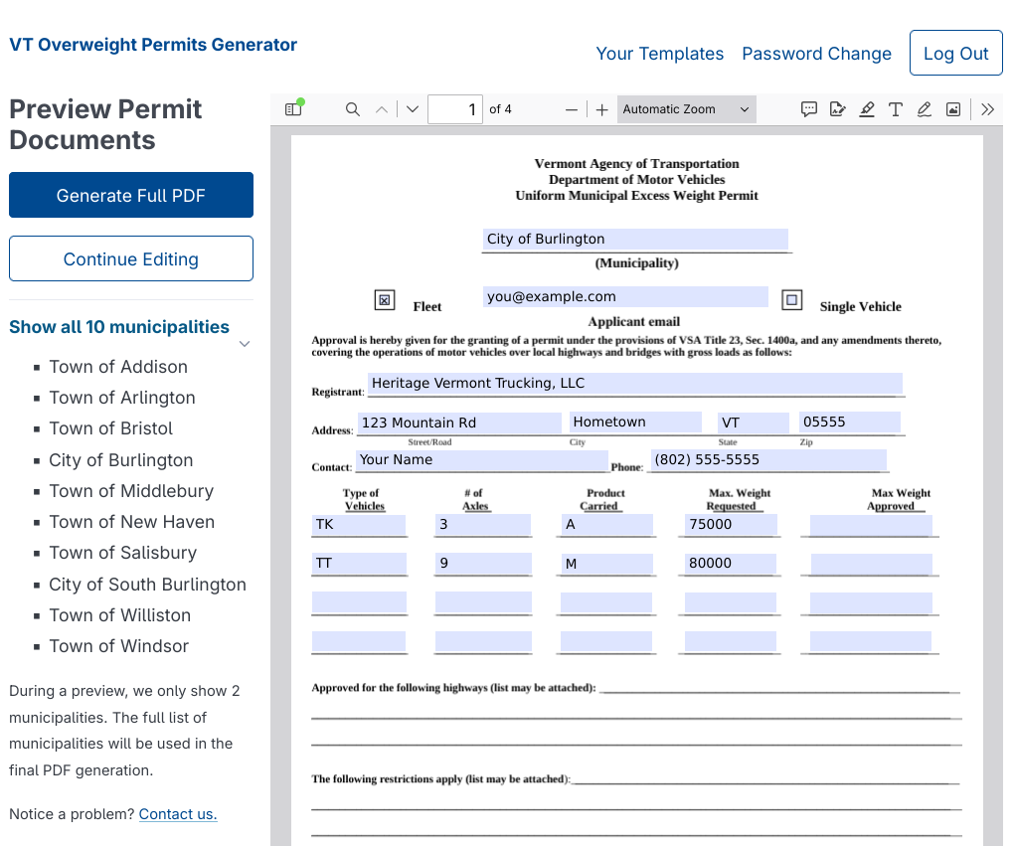Collapse the municipalities list chevron
Image resolution: width=1014 pixels, height=846 pixels.
pyautogui.click(x=245, y=344)
